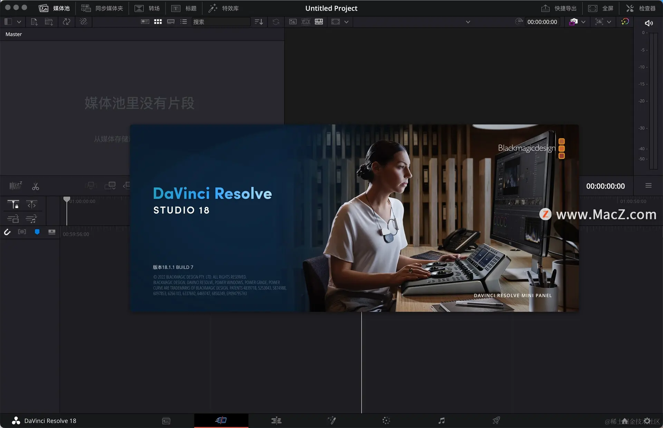663x428 pixels.
Task: Expand the chevron beside sidebar layout icon
Action: pos(19,22)
